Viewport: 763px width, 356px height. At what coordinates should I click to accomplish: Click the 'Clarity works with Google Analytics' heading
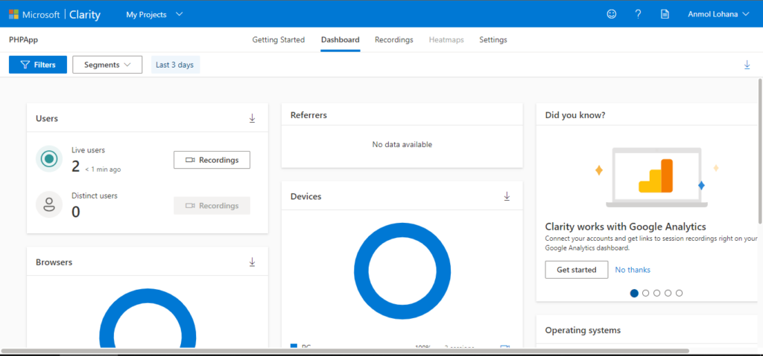(x=625, y=227)
